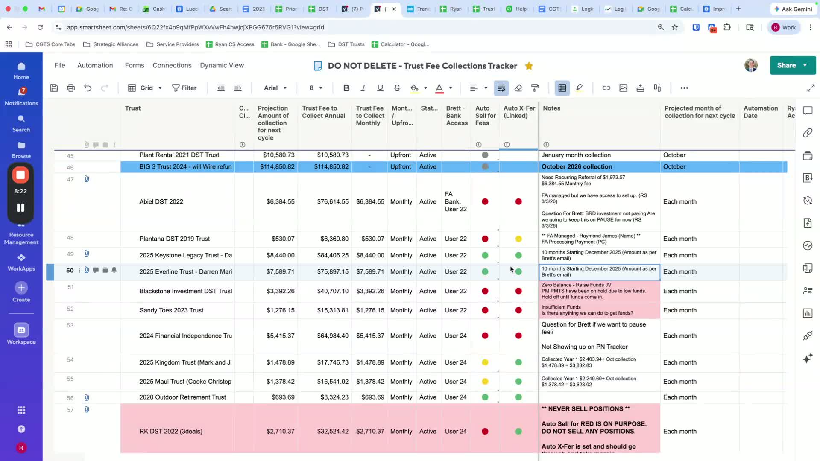
Task: Click the Format painter icon
Action: tap(535, 88)
